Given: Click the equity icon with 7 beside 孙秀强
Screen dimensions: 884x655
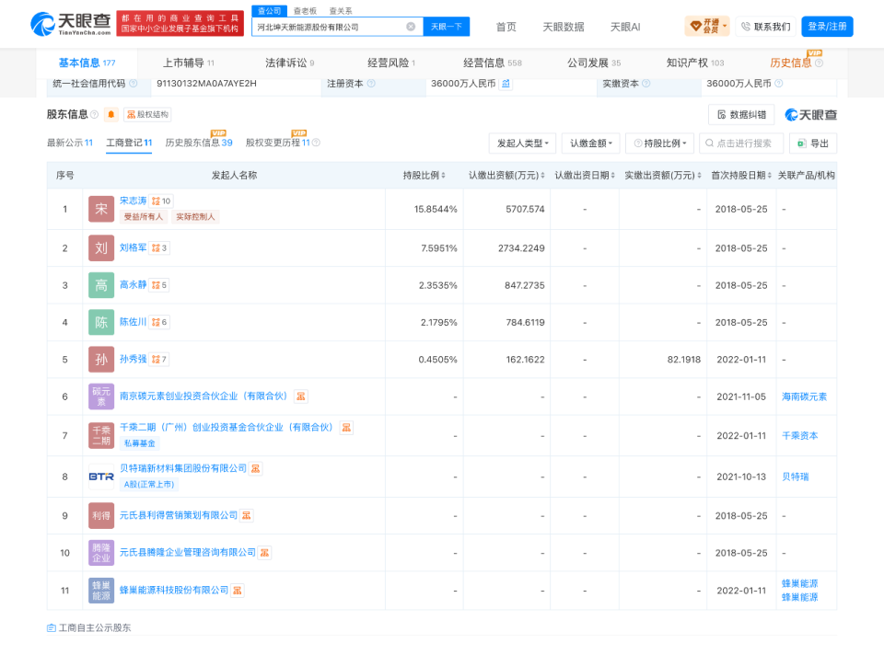Looking at the screenshot, I should click(159, 360).
